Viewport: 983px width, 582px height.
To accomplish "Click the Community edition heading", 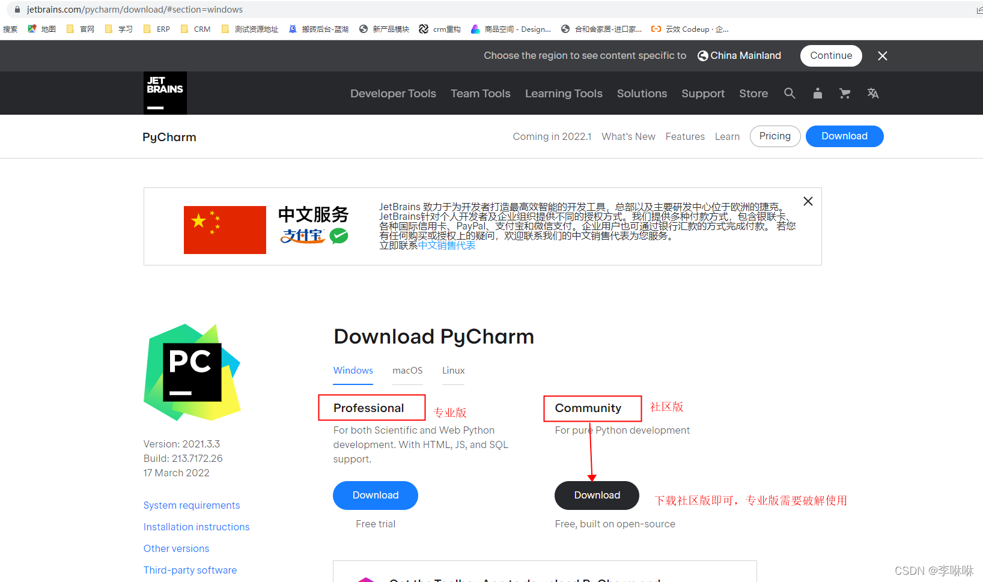I will click(588, 408).
